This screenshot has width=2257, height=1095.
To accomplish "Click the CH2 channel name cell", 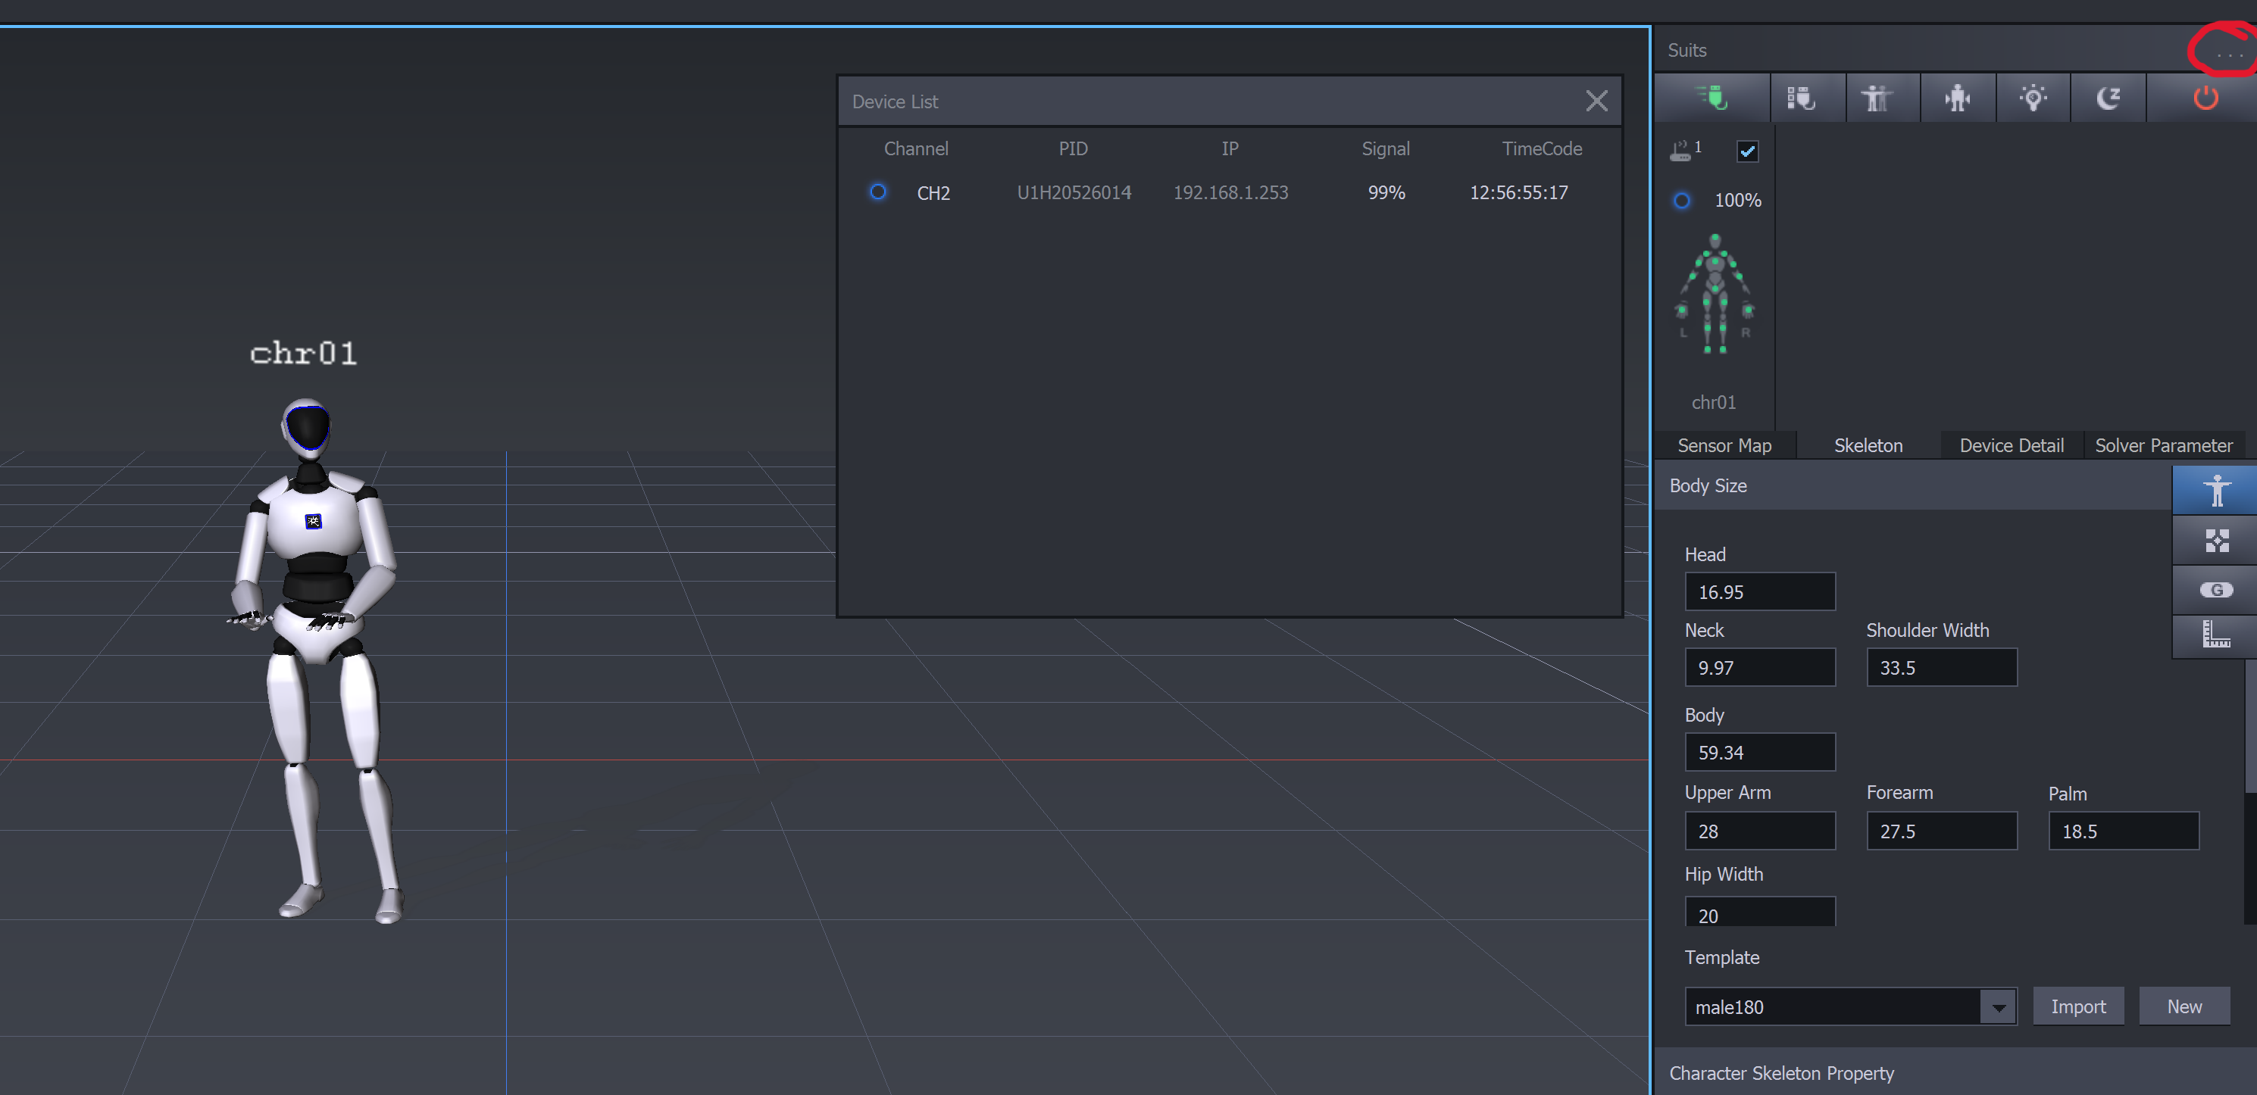I will [x=933, y=192].
